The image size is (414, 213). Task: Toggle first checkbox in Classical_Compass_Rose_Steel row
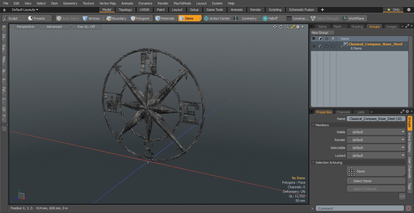(326, 46)
